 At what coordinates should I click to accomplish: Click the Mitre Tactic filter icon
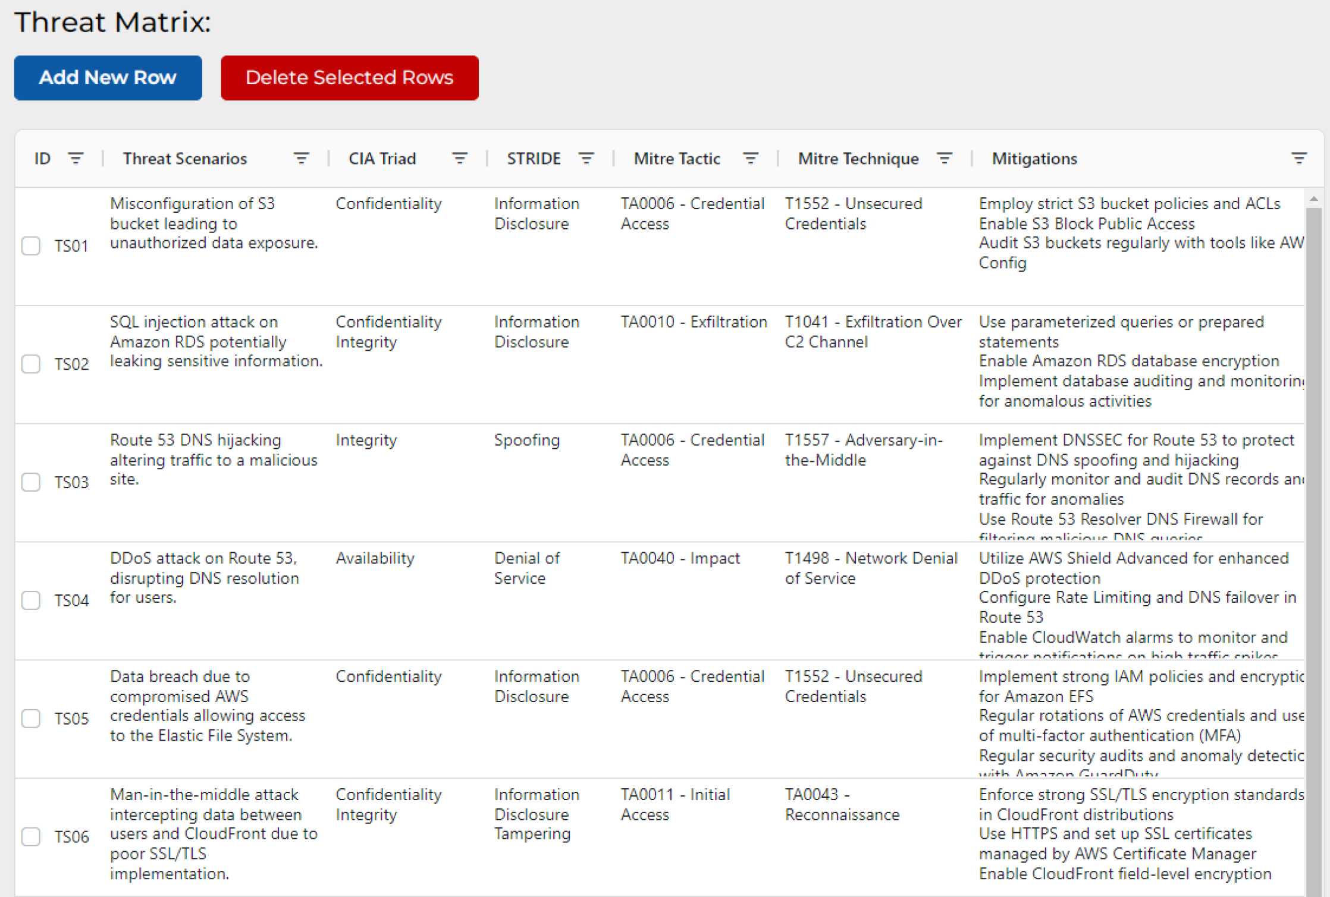pos(751,159)
